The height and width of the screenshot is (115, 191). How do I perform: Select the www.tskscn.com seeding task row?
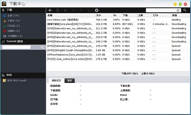point(79,20)
